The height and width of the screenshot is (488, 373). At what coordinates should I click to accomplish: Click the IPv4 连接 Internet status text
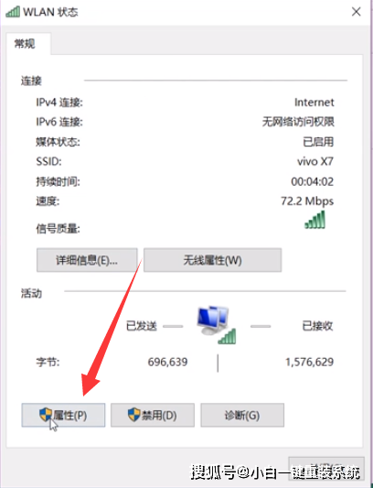[x=314, y=103]
